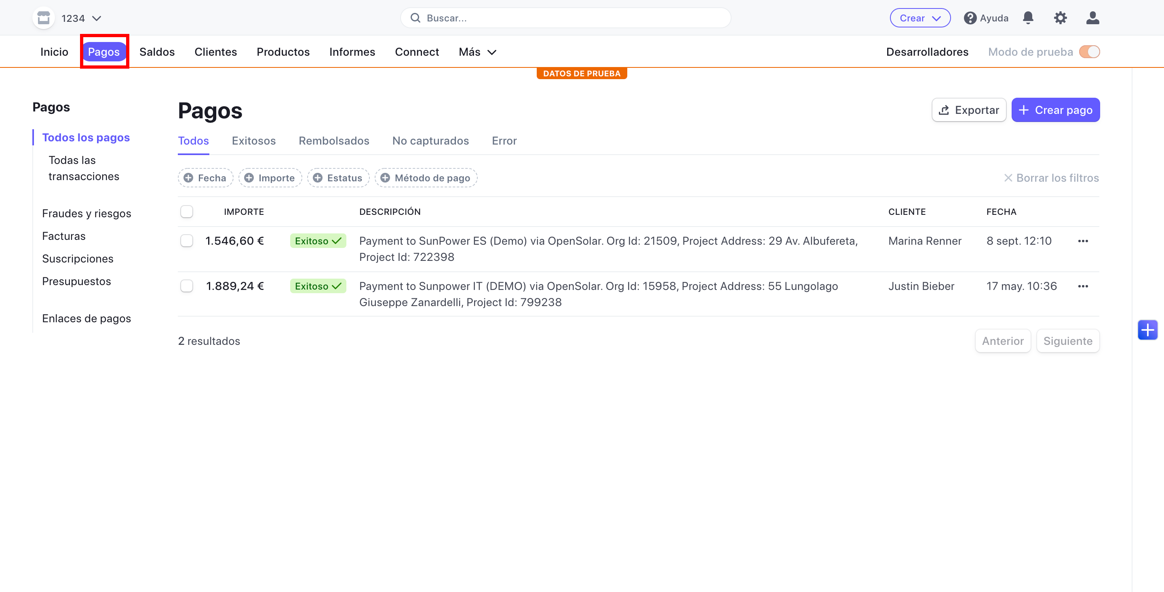The width and height of the screenshot is (1164, 592).
Task: Select the Todos tab
Action: 194,141
